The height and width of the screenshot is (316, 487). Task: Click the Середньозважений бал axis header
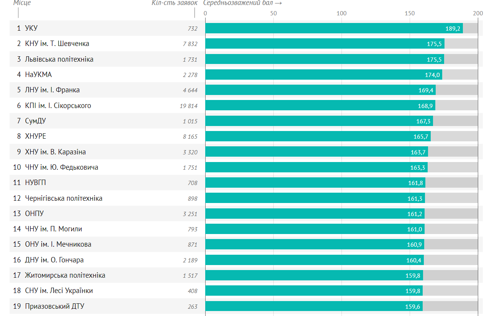point(242,3)
